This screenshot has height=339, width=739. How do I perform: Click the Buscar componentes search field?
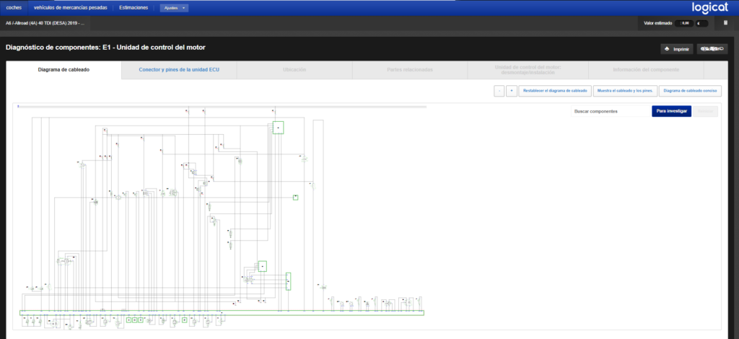611,112
